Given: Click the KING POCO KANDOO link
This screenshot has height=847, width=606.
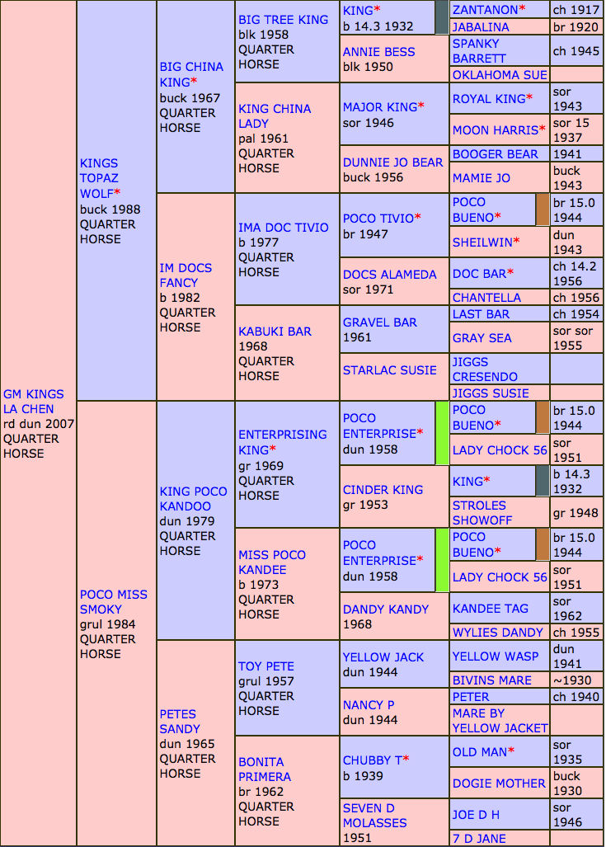Looking at the screenshot, I should click(x=193, y=499).
